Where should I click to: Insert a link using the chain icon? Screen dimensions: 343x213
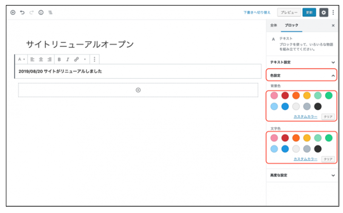coord(77,59)
